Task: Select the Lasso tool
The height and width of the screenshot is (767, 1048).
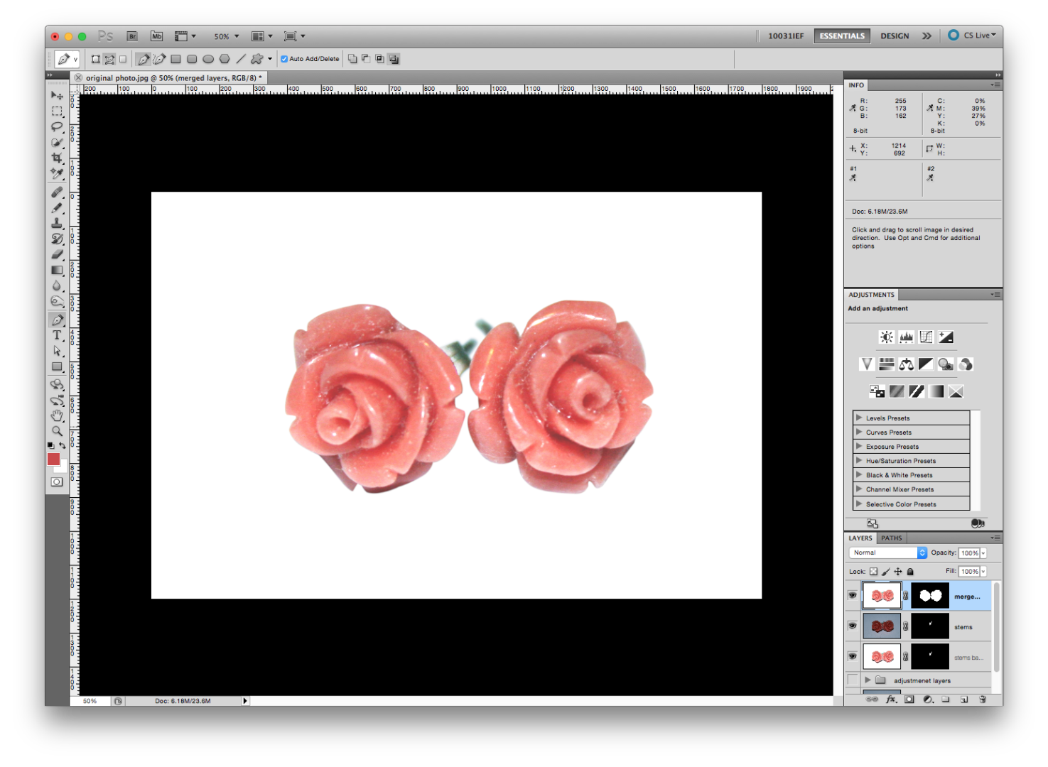Action: pyautogui.click(x=58, y=127)
